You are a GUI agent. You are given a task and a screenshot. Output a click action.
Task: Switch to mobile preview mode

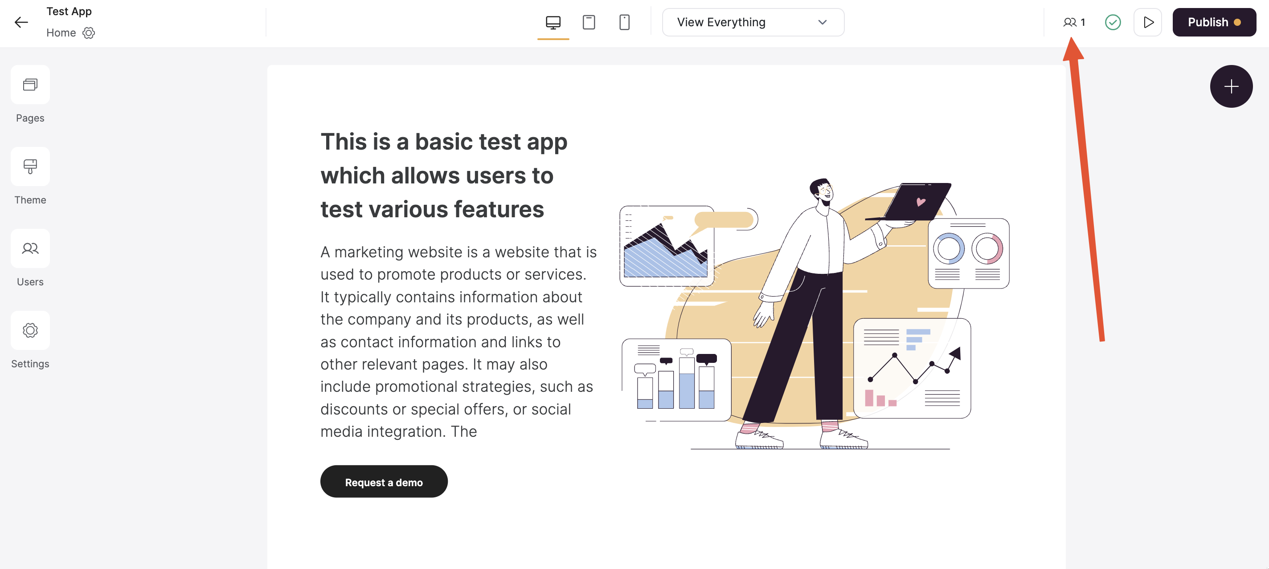(x=624, y=22)
